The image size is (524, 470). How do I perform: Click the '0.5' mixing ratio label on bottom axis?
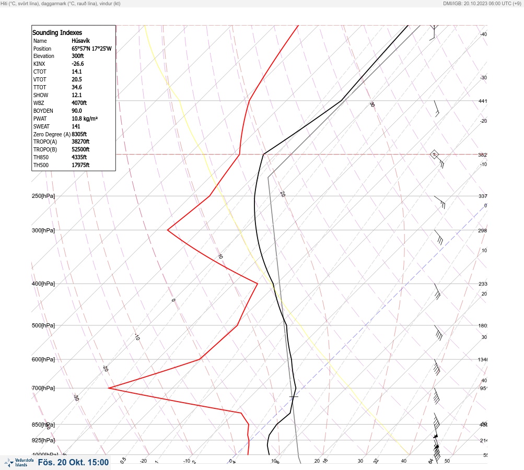(123, 460)
